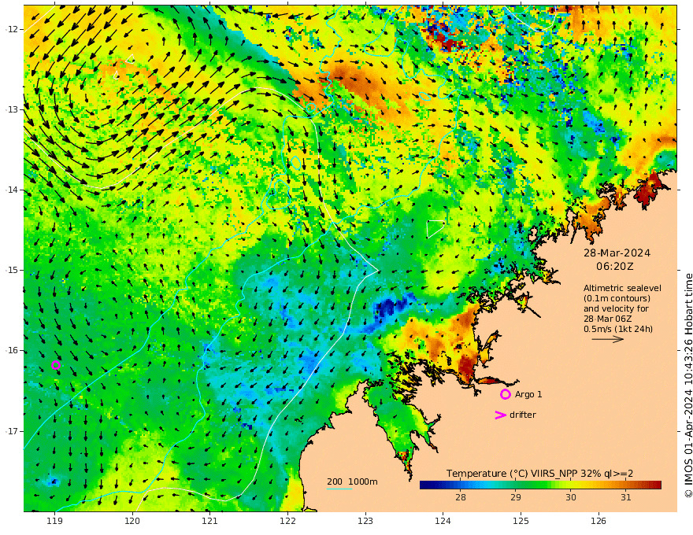This screenshot has height=535, width=693.
Task: Click the temperature color bar
Action: click(x=540, y=485)
